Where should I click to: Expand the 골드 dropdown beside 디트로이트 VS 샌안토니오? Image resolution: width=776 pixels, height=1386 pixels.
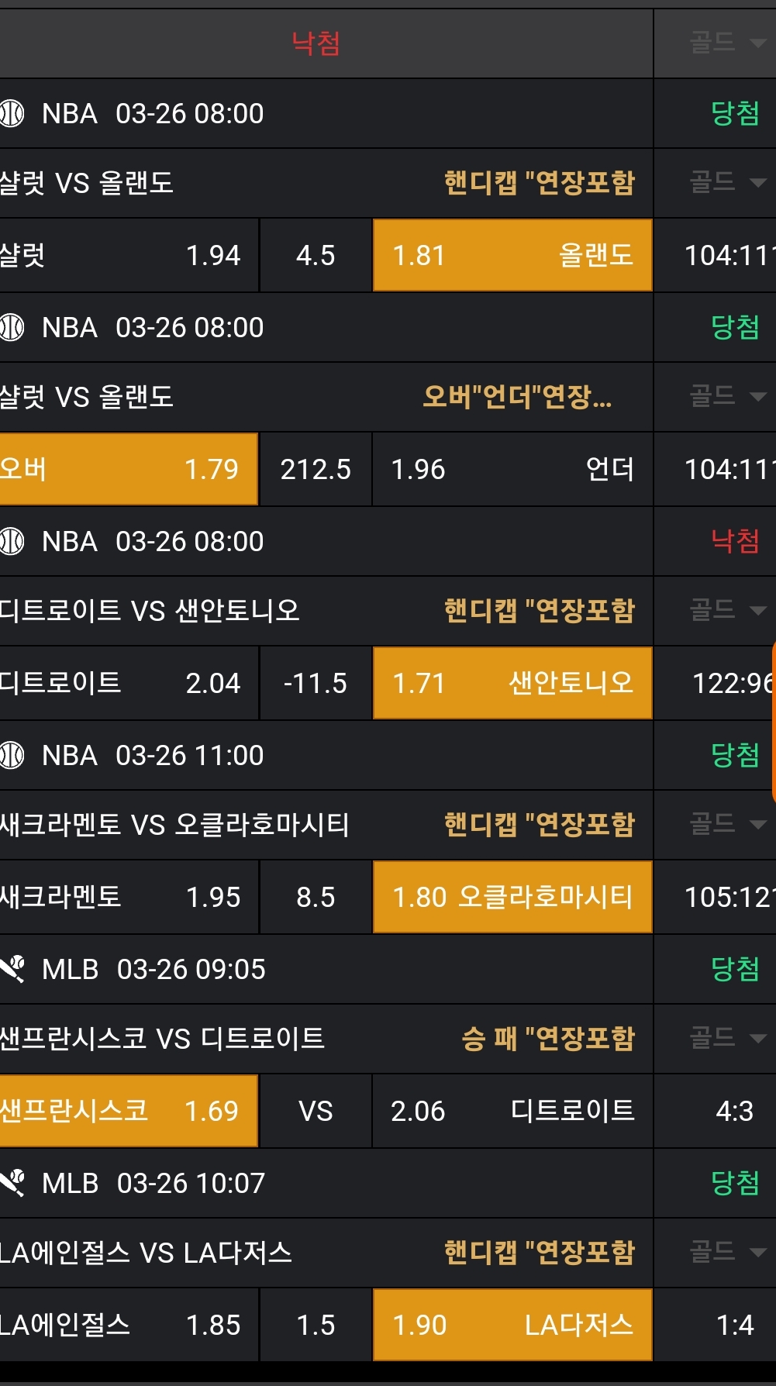tap(726, 610)
